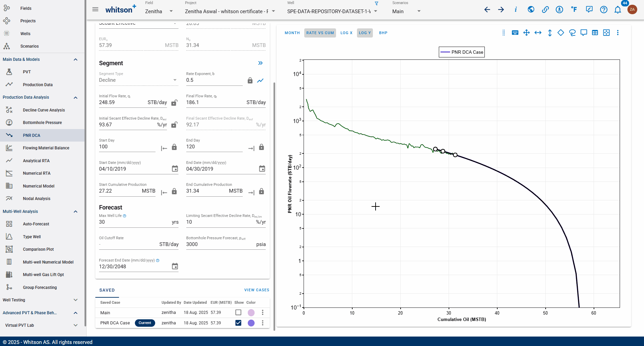Open the info icon in top bar
644x346 pixels.
516,9
